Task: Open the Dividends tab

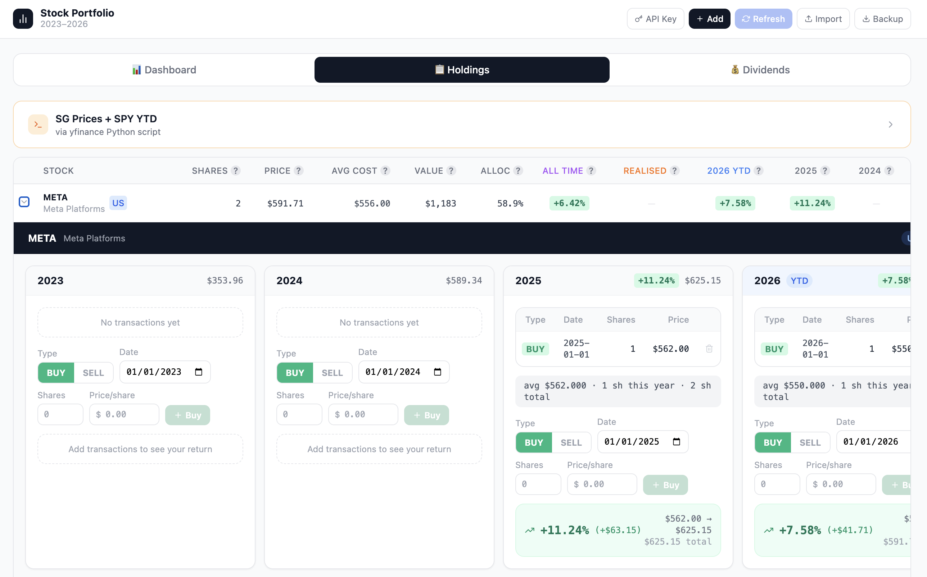Action: point(760,70)
